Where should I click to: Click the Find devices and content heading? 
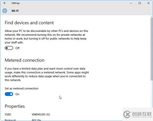click(x=29, y=23)
